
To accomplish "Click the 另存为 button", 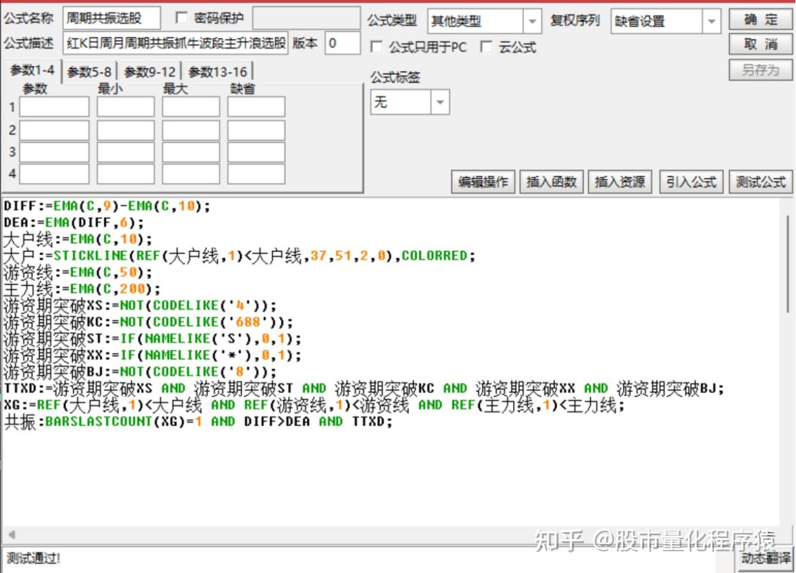I will coord(760,70).
